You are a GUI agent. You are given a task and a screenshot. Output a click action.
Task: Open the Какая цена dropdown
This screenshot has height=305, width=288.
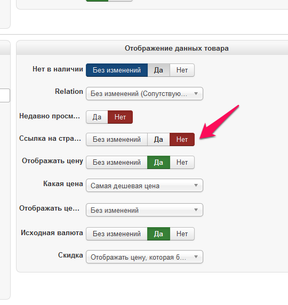pyautogui.click(x=145, y=186)
